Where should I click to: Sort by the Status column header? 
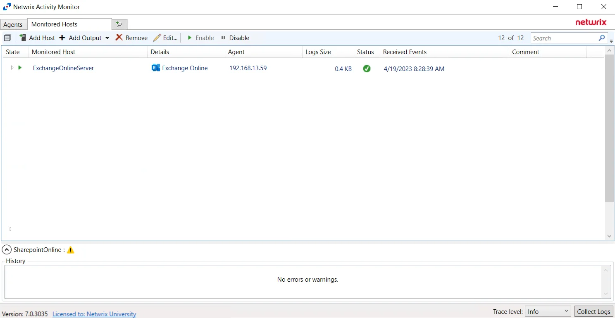coord(367,52)
